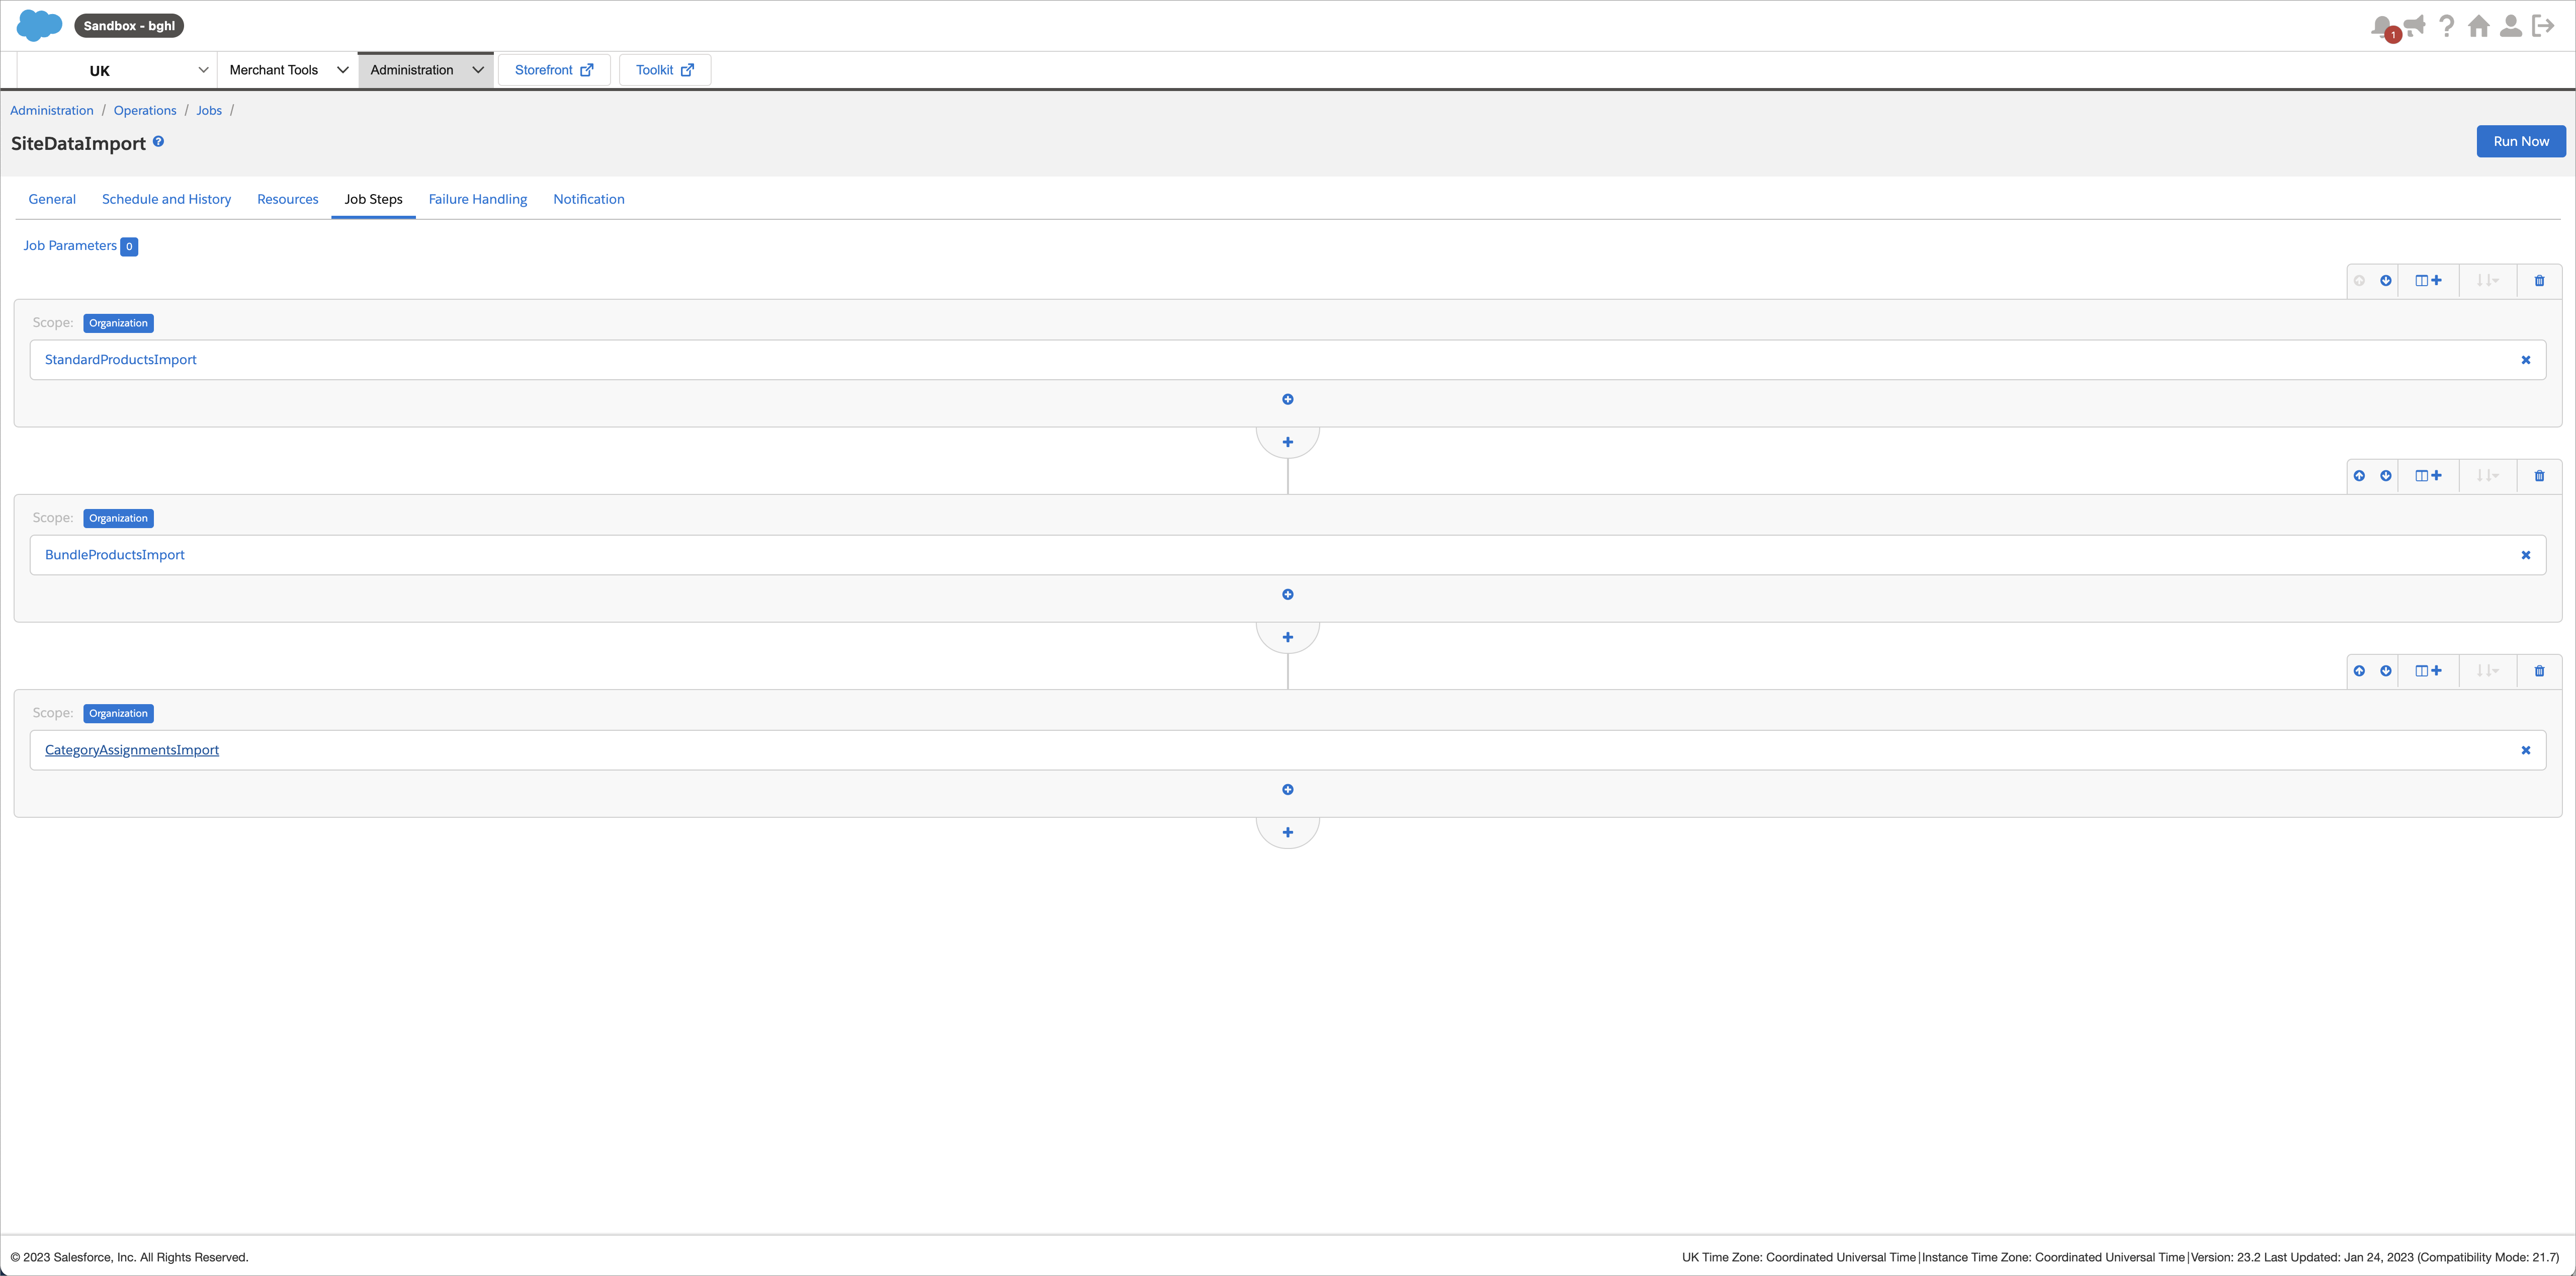The height and width of the screenshot is (1276, 2576).
Task: Click the Sandbox - bghl label
Action: tap(129, 26)
